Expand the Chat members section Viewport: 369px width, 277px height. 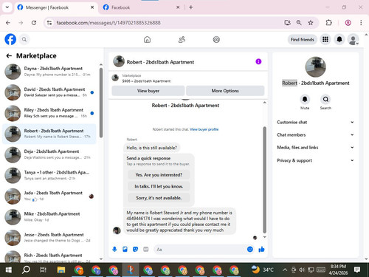[x=315, y=135]
